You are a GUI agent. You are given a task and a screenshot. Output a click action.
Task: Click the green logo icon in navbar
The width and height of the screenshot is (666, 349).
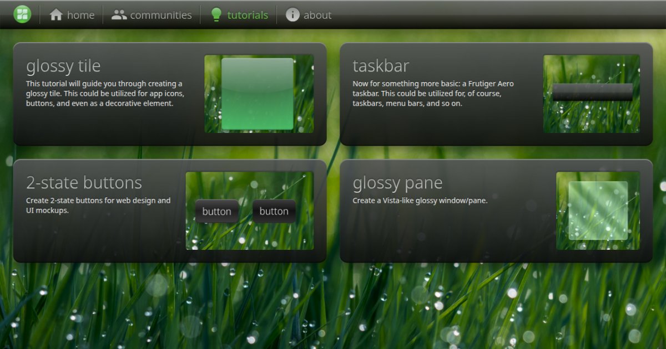[x=22, y=14]
